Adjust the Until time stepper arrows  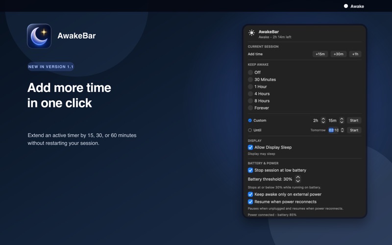point(342,130)
